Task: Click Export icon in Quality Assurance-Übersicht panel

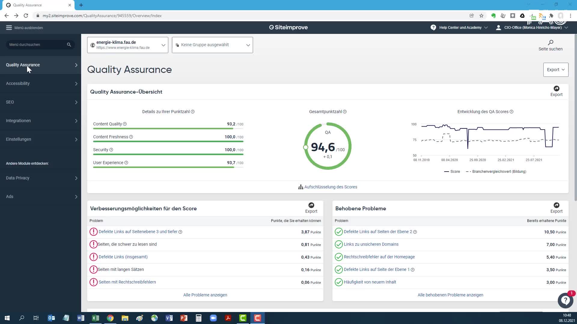Action: 556,88
